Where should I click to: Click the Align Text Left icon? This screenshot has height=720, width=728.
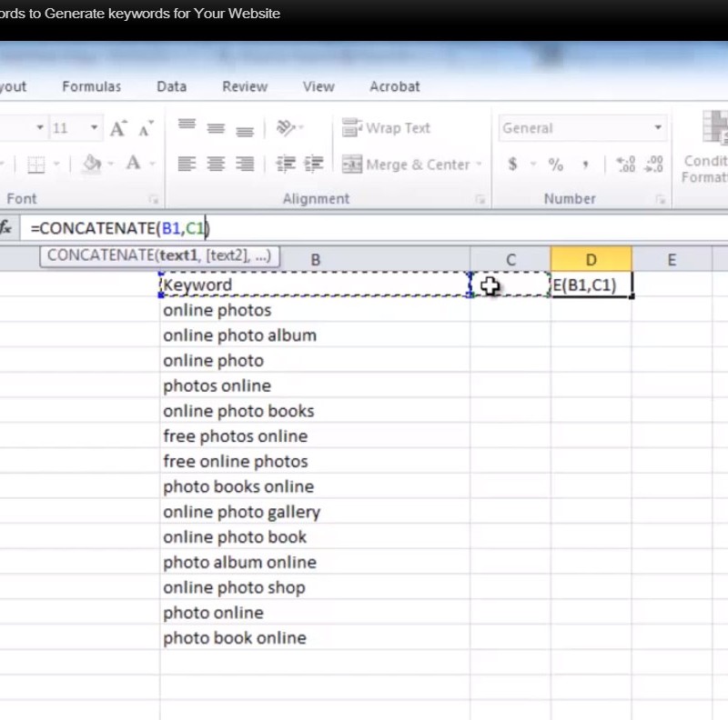pyautogui.click(x=187, y=165)
